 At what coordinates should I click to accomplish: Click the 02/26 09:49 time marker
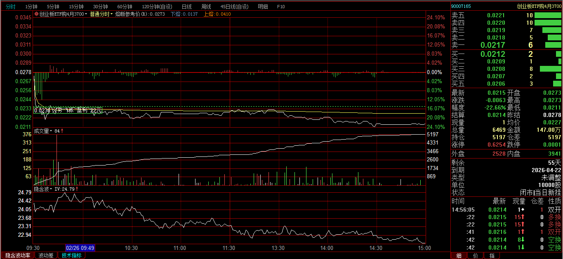(x=80, y=248)
